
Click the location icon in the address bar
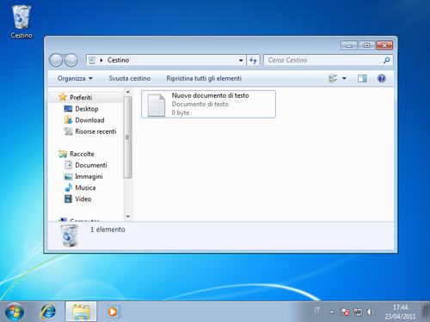point(92,60)
